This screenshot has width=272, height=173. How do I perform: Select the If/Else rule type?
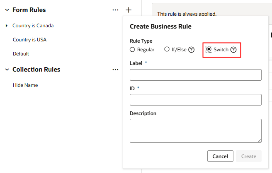tap(167, 50)
